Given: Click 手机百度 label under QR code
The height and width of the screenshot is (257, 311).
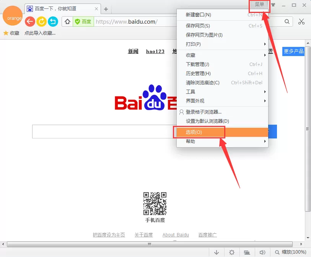Looking at the screenshot, I should point(155,220).
